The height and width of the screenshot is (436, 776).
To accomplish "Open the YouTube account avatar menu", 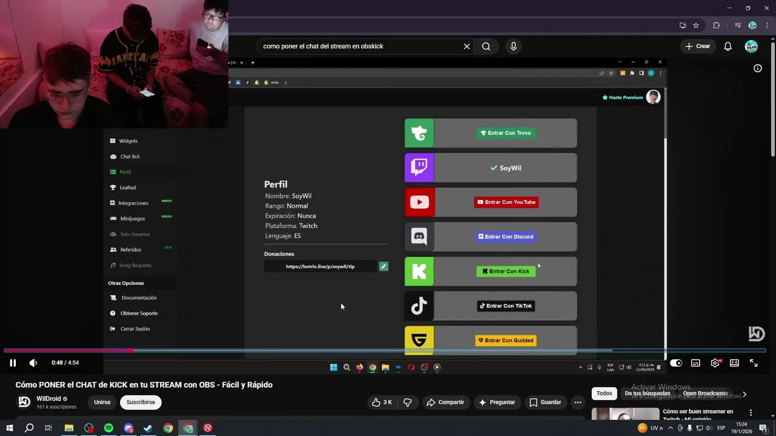I will (x=751, y=46).
